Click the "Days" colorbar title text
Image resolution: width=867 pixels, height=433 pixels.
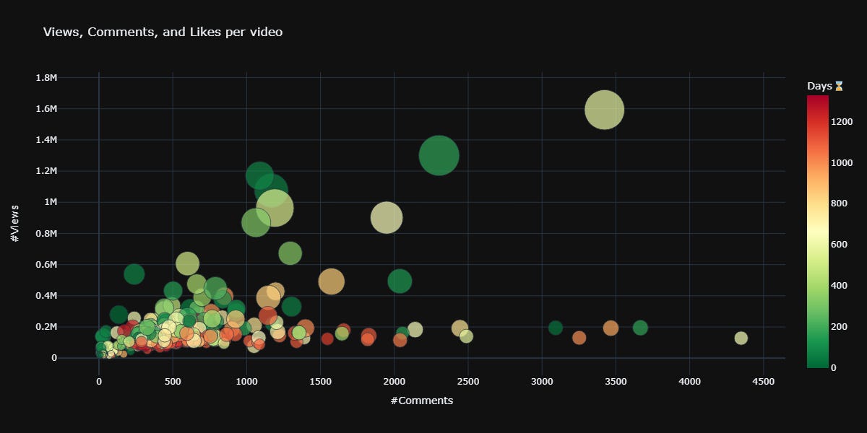(820, 87)
